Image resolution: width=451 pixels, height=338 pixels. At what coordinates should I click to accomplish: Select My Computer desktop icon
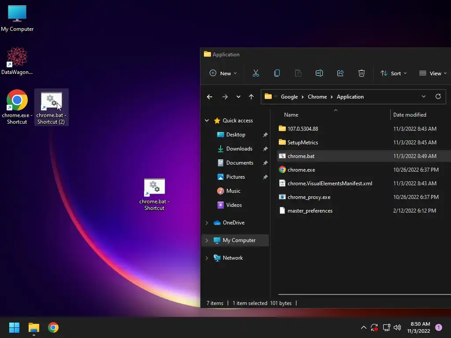(17, 18)
